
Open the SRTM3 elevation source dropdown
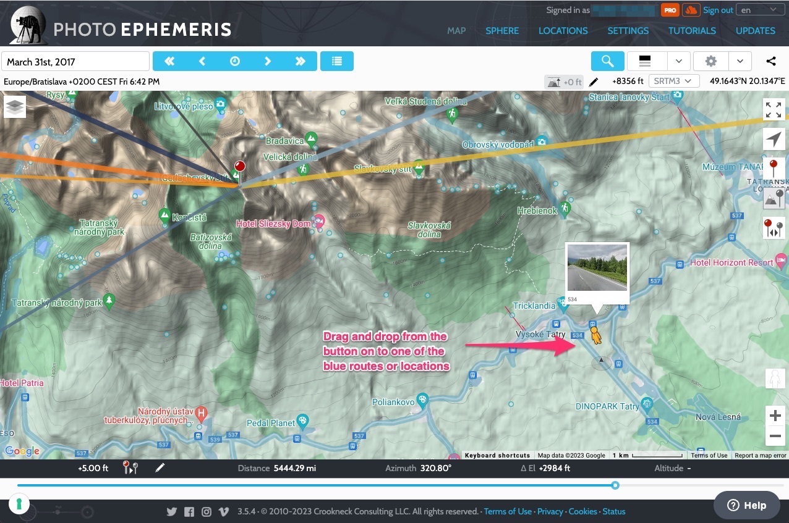(x=674, y=81)
